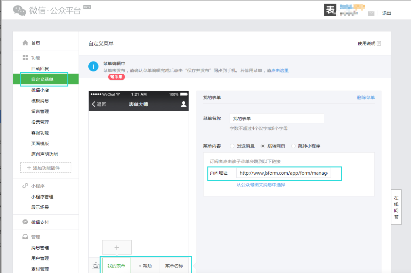The width and height of the screenshot is (411, 273).
Task: Click 从公众号图文消息中选择 link
Action: coord(261,185)
